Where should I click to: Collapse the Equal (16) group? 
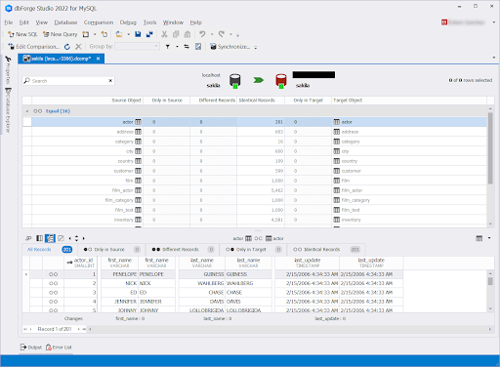pyautogui.click(x=27, y=111)
